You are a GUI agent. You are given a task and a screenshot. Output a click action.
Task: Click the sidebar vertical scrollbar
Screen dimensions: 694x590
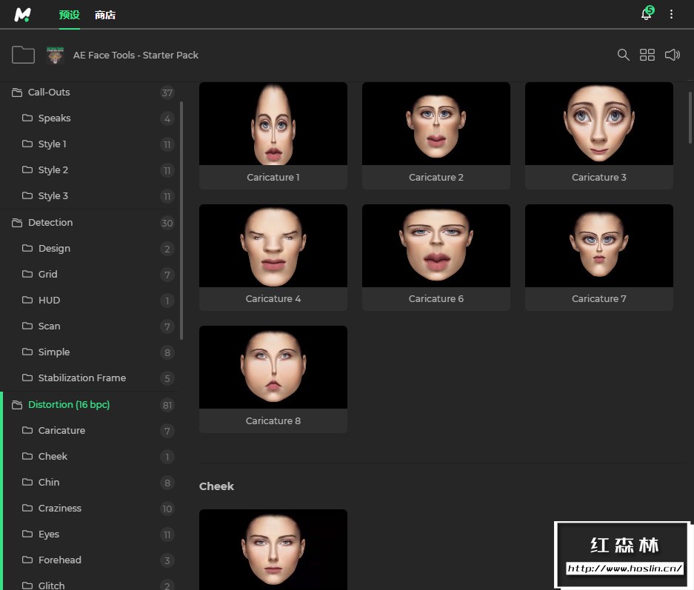(181, 222)
